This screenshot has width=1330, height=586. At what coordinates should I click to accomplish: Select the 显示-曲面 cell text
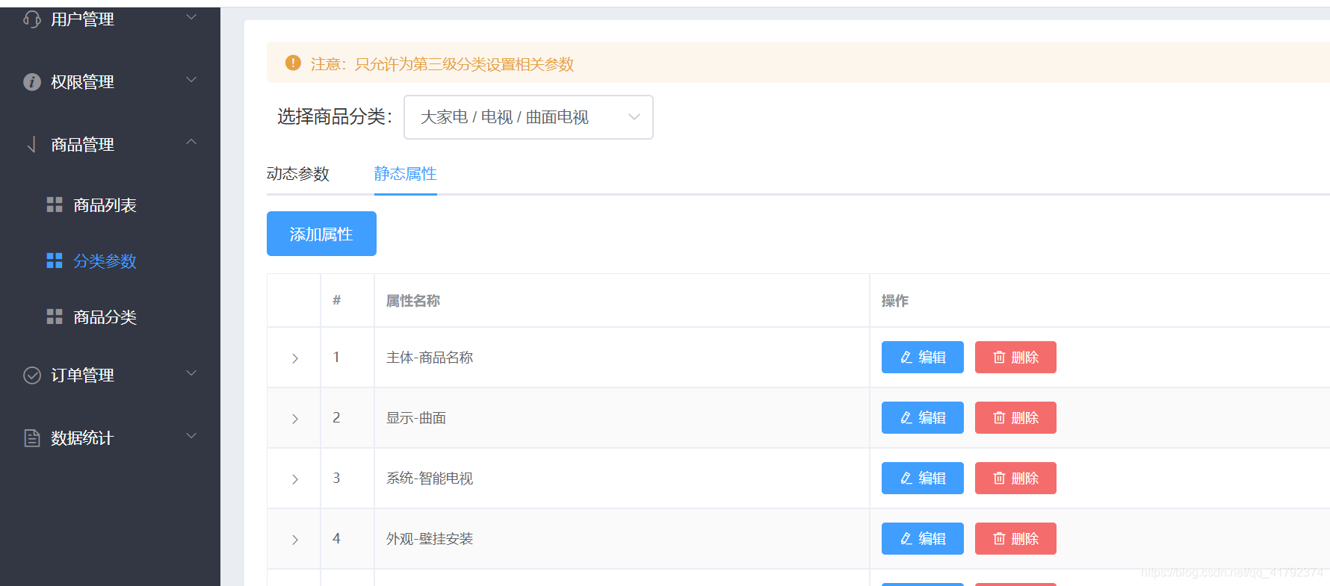(416, 418)
